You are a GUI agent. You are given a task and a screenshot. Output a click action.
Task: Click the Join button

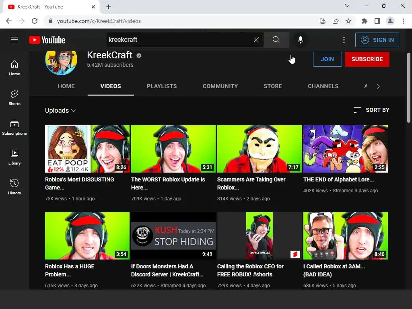328,59
